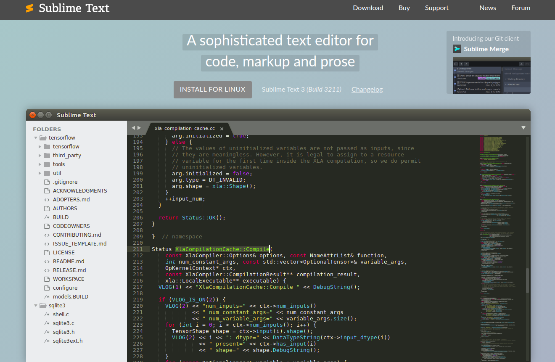Click the Sublime Merge icon in the promo panel
This screenshot has height=362, width=555.
pyautogui.click(x=457, y=49)
